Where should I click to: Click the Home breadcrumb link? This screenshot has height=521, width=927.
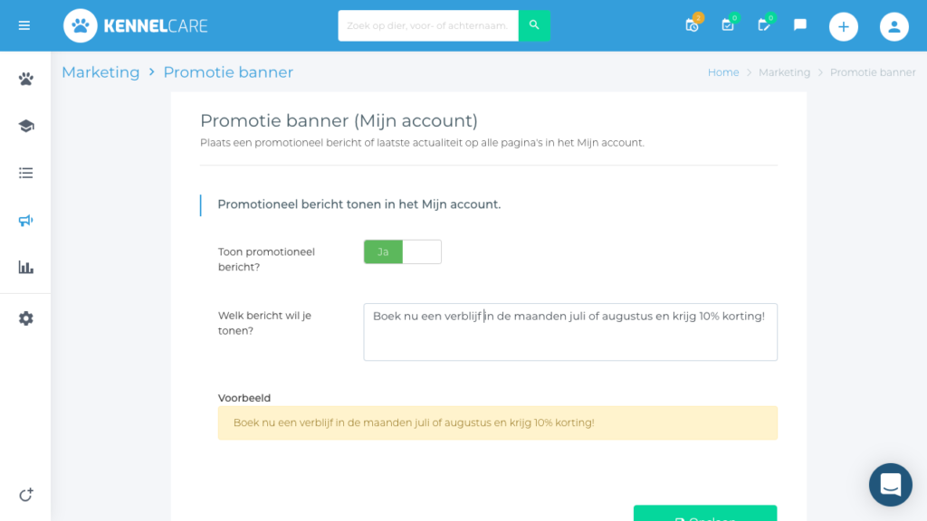click(x=723, y=72)
